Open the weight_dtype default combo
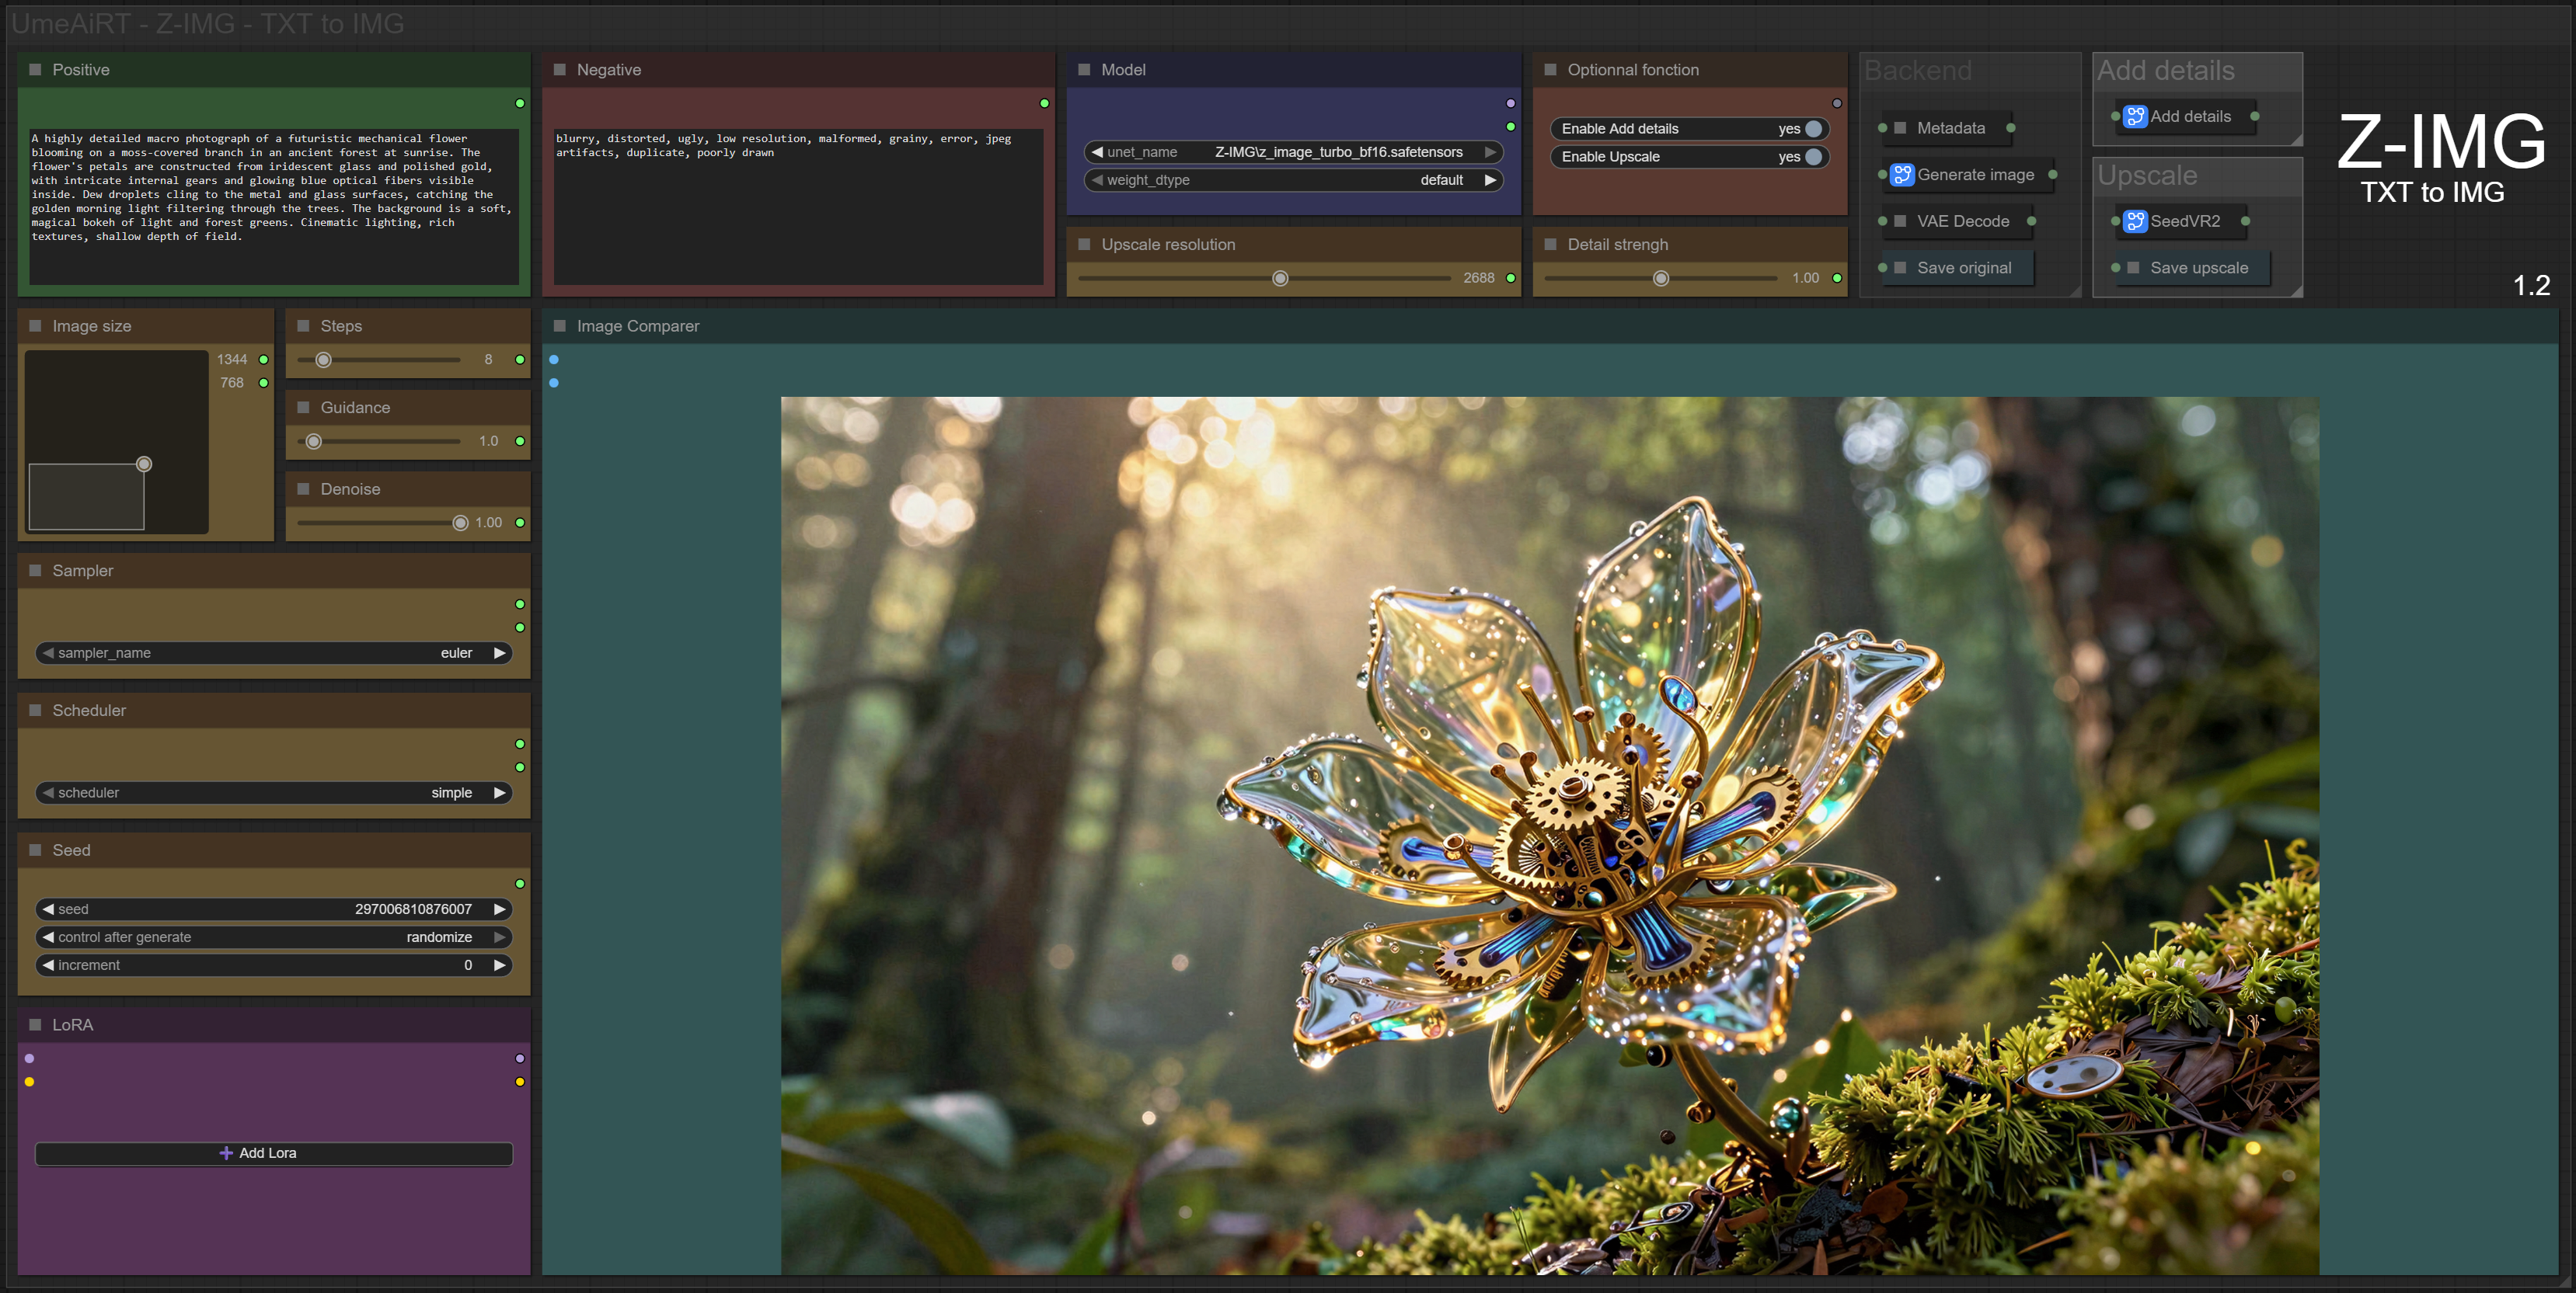 (1293, 180)
